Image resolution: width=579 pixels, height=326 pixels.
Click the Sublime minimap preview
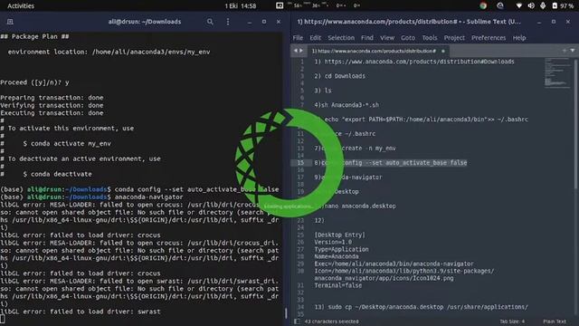557,72
